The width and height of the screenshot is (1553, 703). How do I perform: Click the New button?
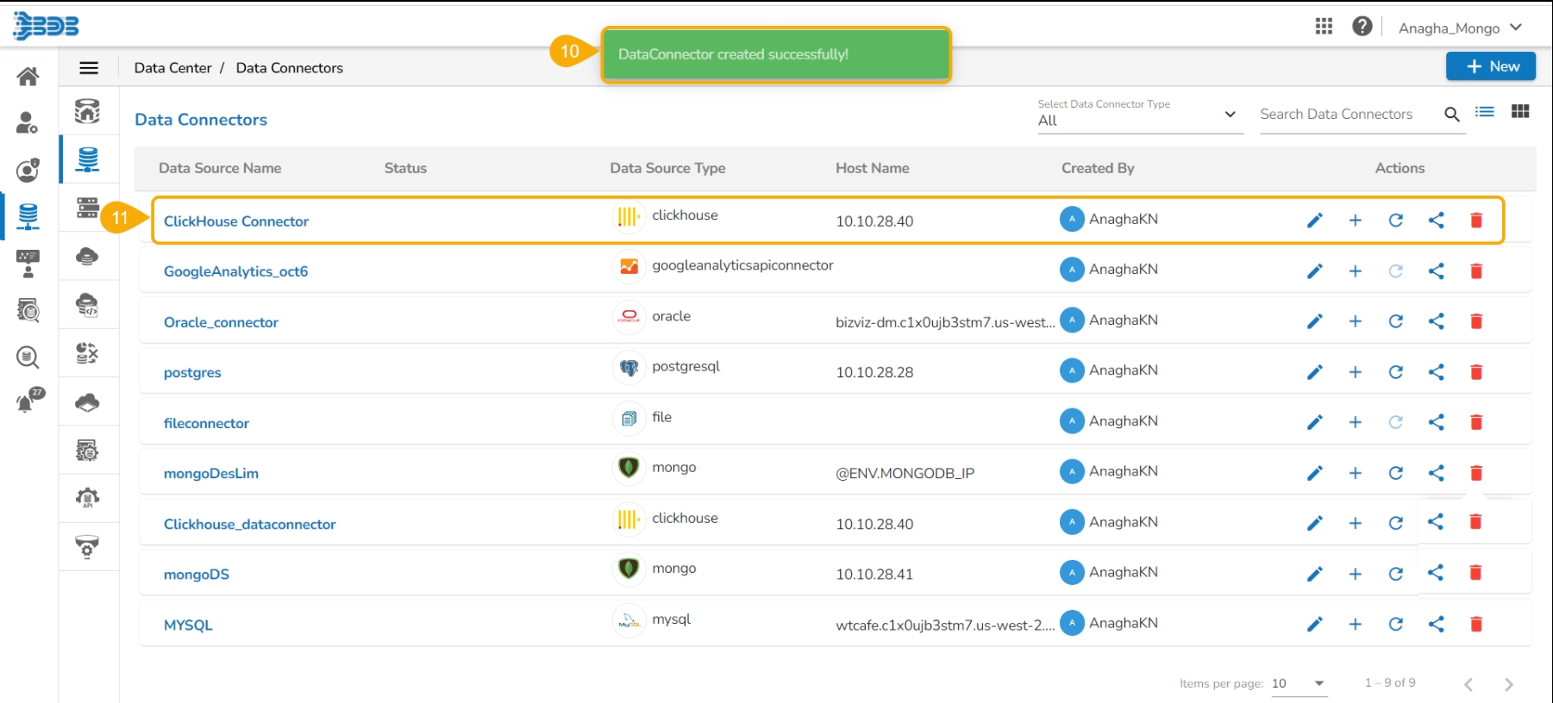coord(1490,66)
